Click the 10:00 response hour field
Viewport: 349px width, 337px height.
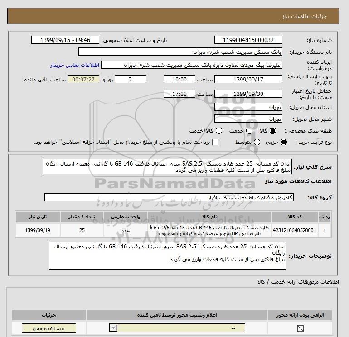(179, 80)
